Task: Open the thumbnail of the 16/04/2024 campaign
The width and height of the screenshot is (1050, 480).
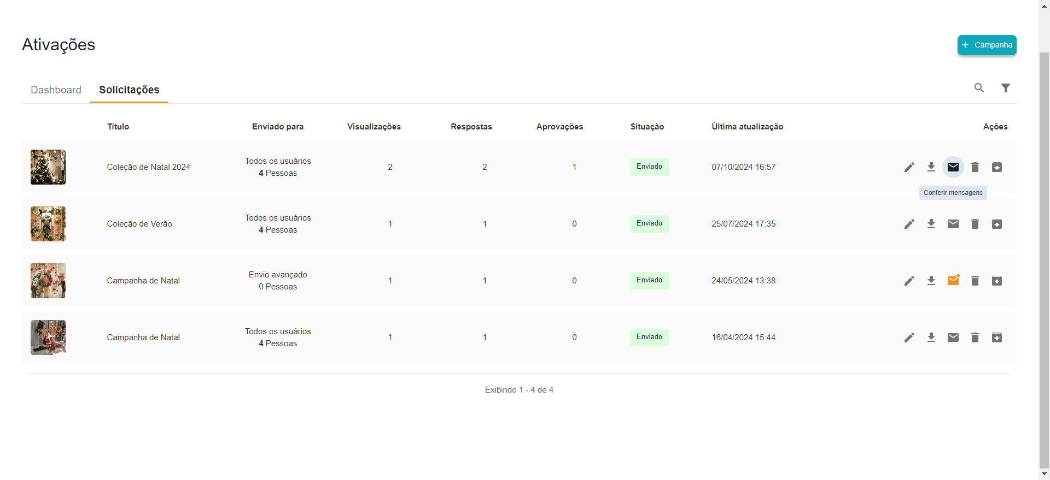Action: click(48, 337)
